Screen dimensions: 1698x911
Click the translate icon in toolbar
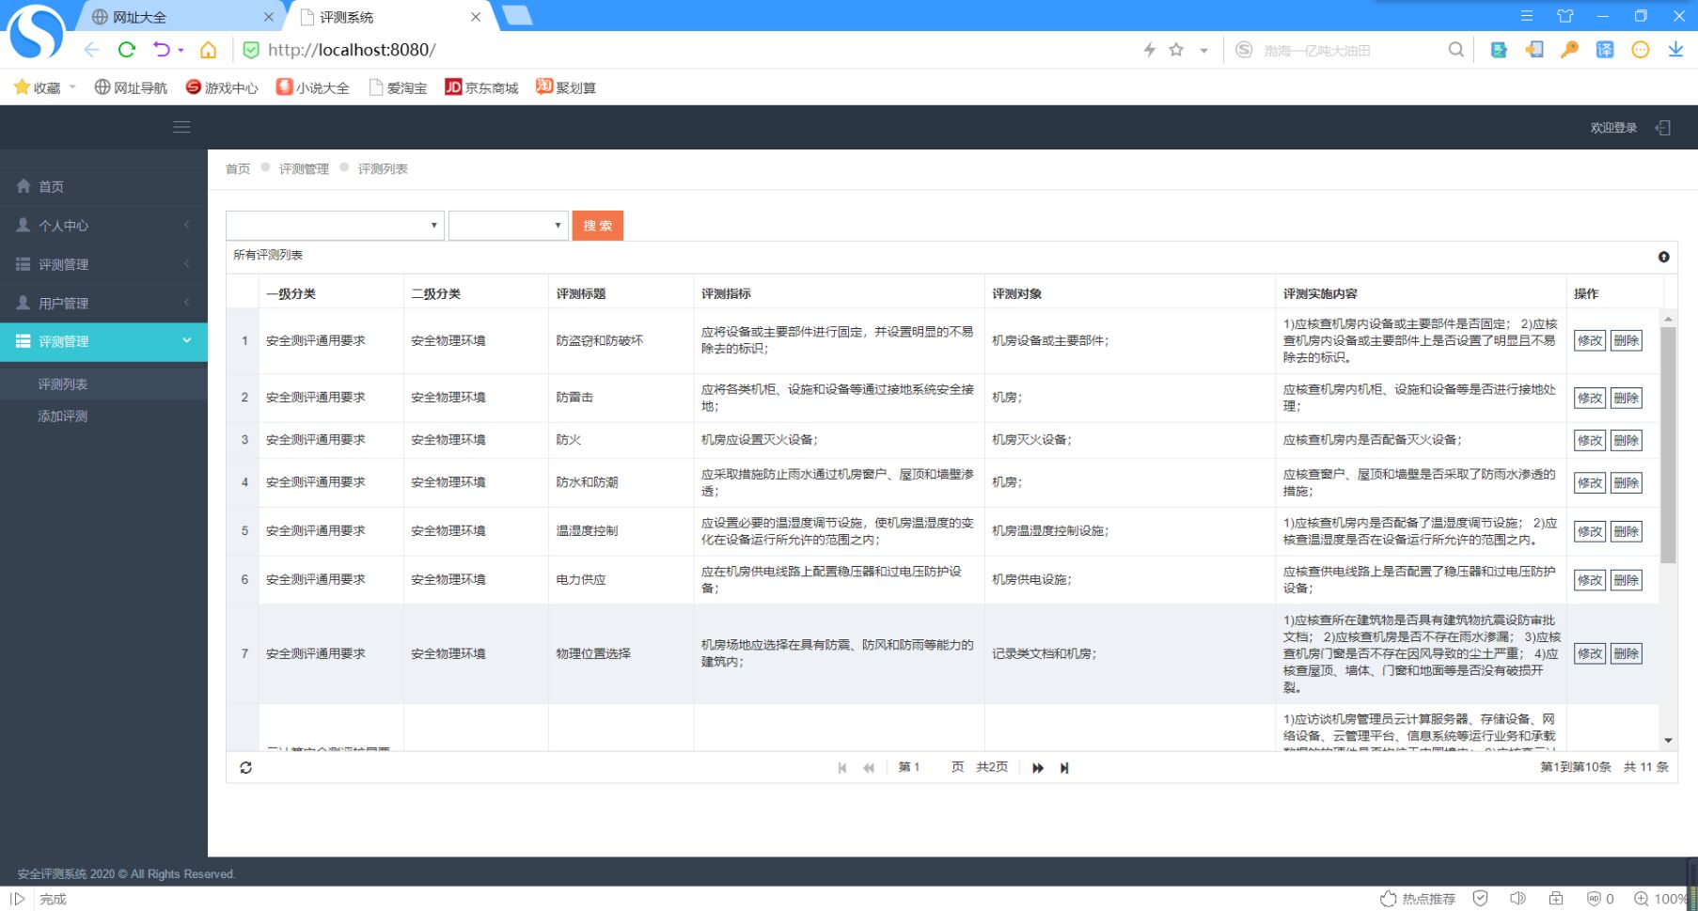[1605, 50]
